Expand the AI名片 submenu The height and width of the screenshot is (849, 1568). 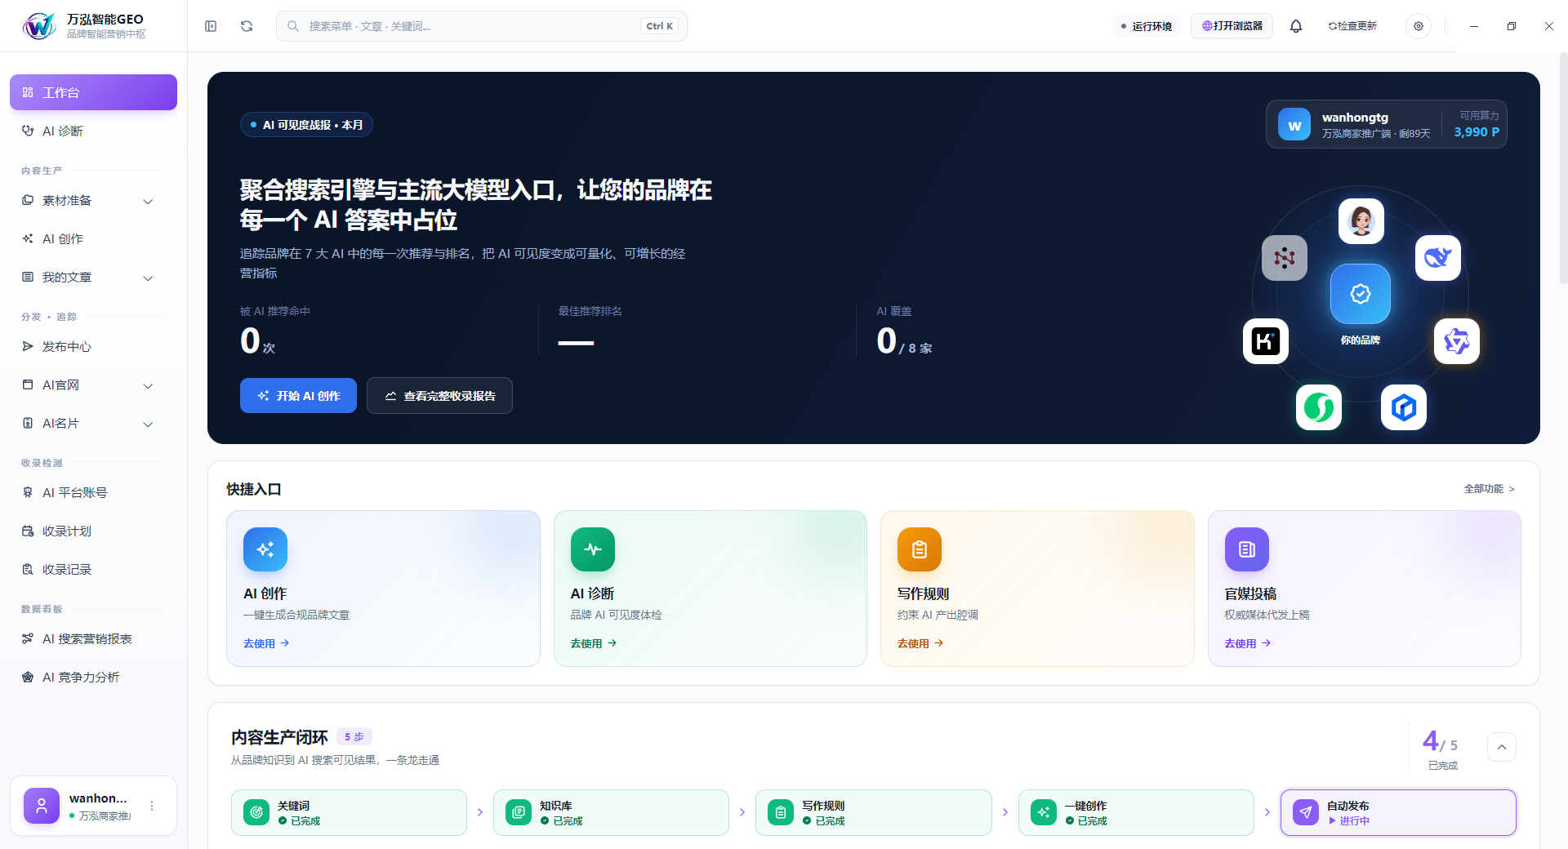click(x=148, y=424)
